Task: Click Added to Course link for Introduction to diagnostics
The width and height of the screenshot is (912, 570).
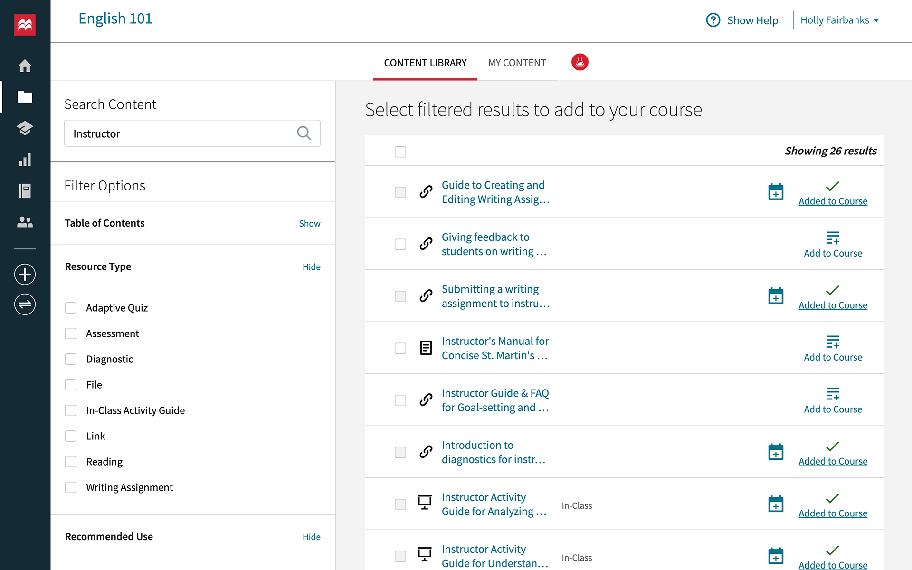Action: coord(833,461)
